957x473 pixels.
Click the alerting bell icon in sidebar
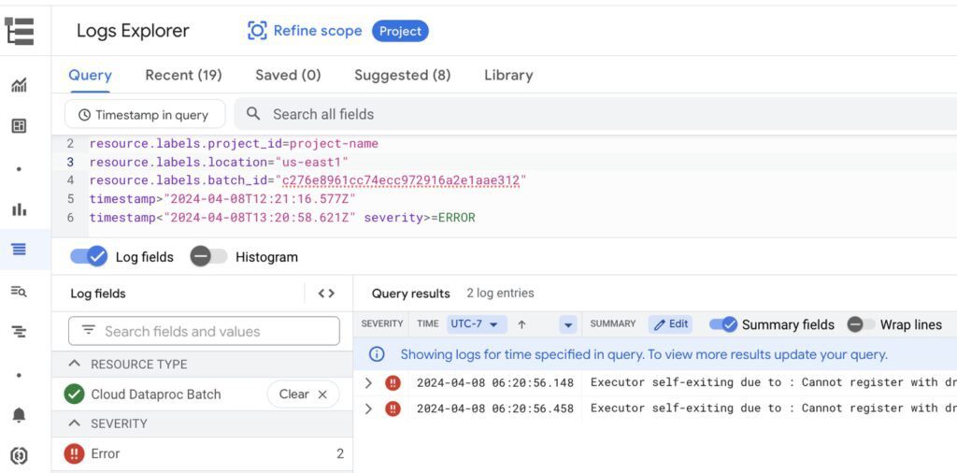19,415
